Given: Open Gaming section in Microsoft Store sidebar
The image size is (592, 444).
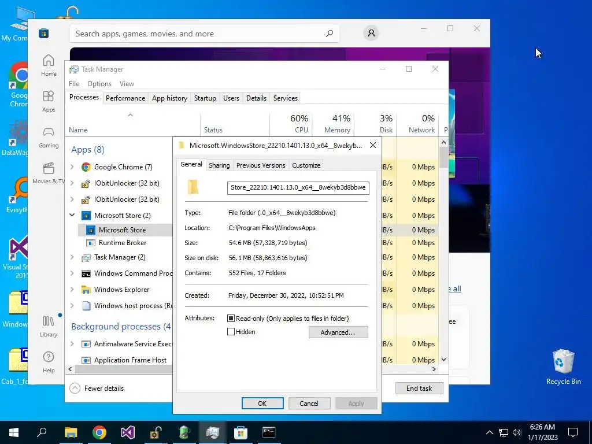Looking at the screenshot, I should pyautogui.click(x=49, y=137).
